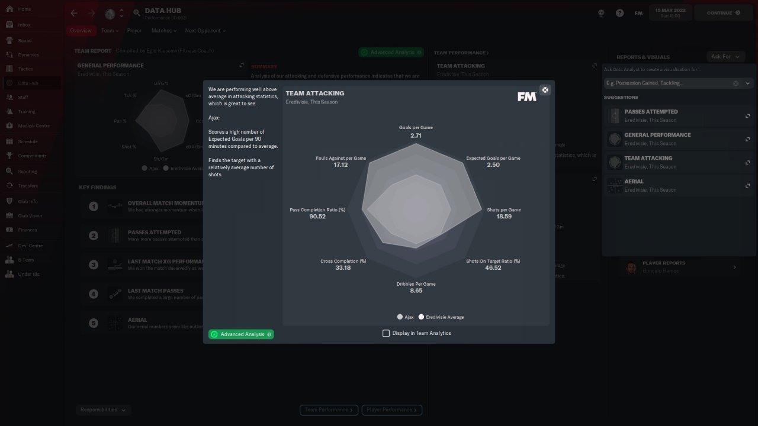758x426 pixels.
Task: Click the Goals per Game value 2.71
Action: point(416,135)
